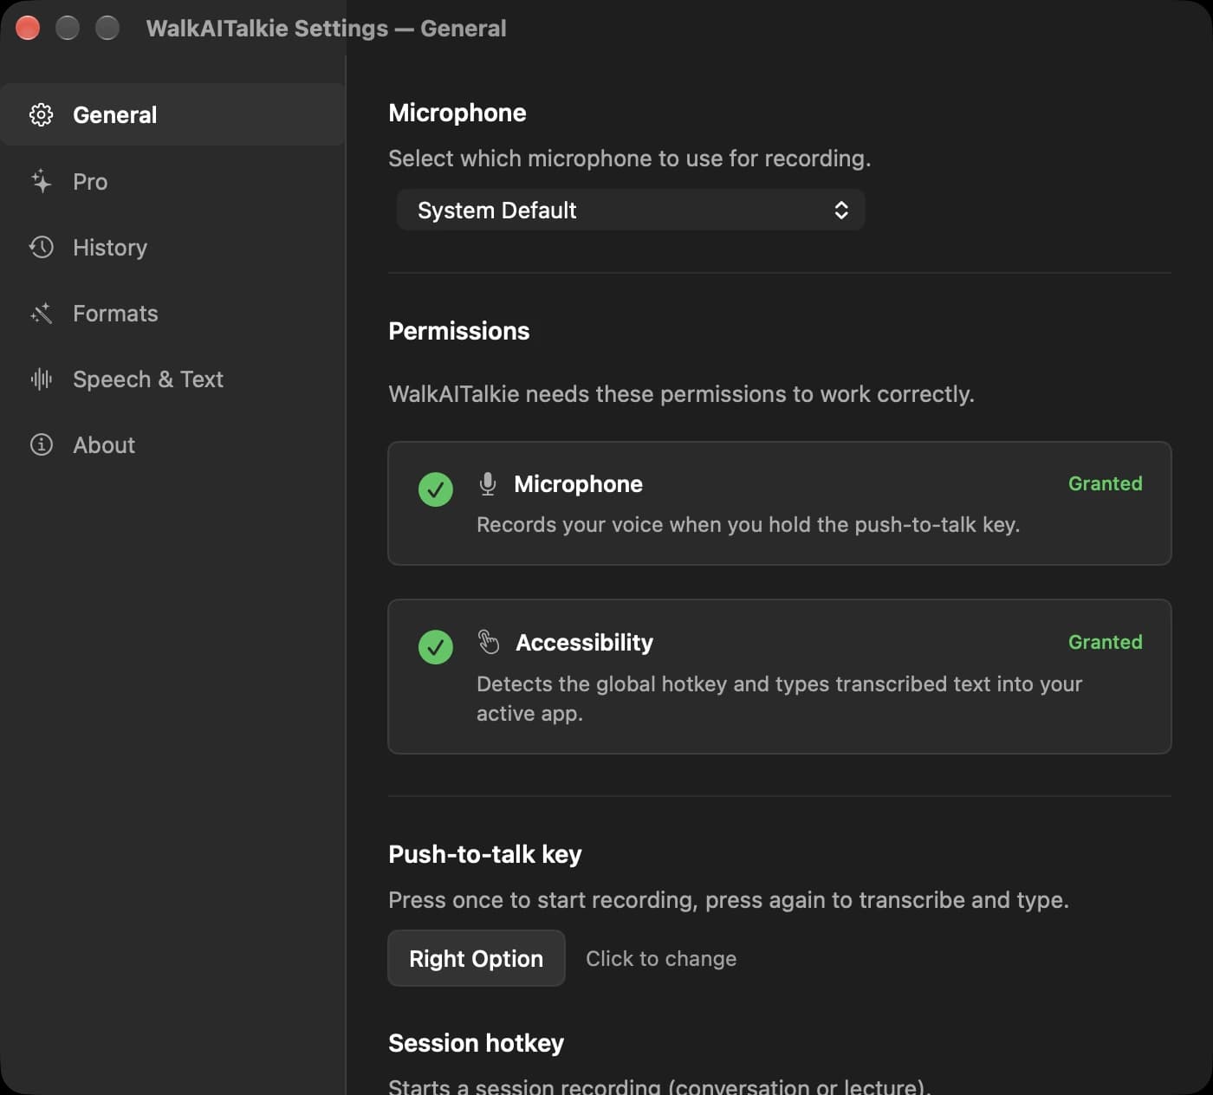The height and width of the screenshot is (1095, 1213).
Task: Click the Permissions section heading
Action: (458, 331)
